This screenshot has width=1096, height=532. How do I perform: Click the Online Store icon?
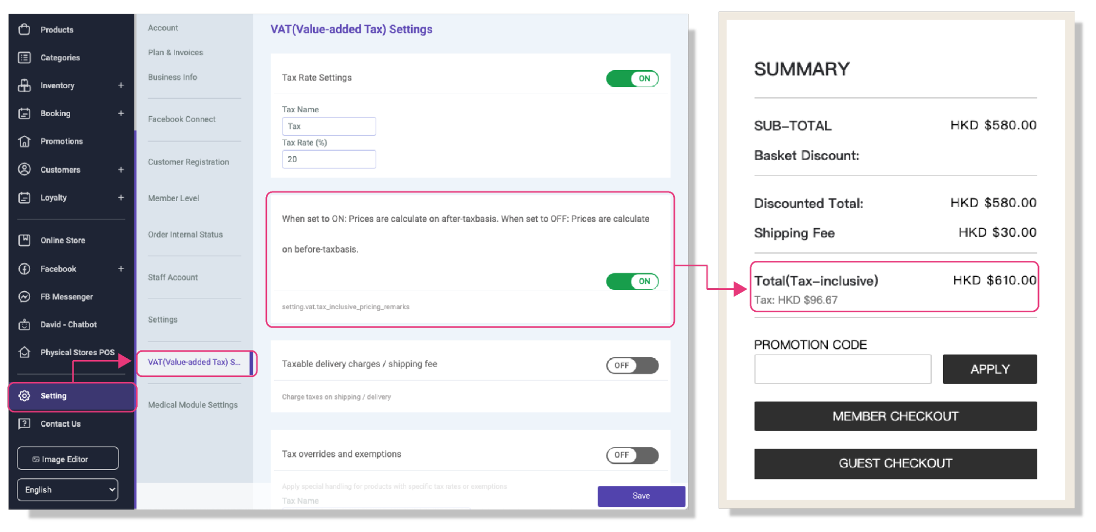tap(24, 240)
